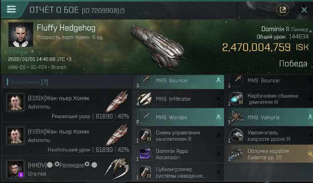
Task: Copy the battle report ID icon
Action: [122, 10]
